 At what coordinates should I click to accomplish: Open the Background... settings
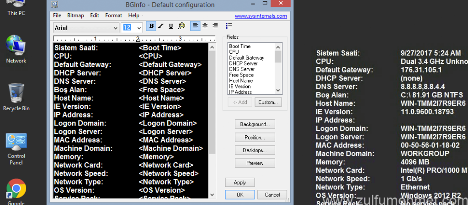(255, 124)
